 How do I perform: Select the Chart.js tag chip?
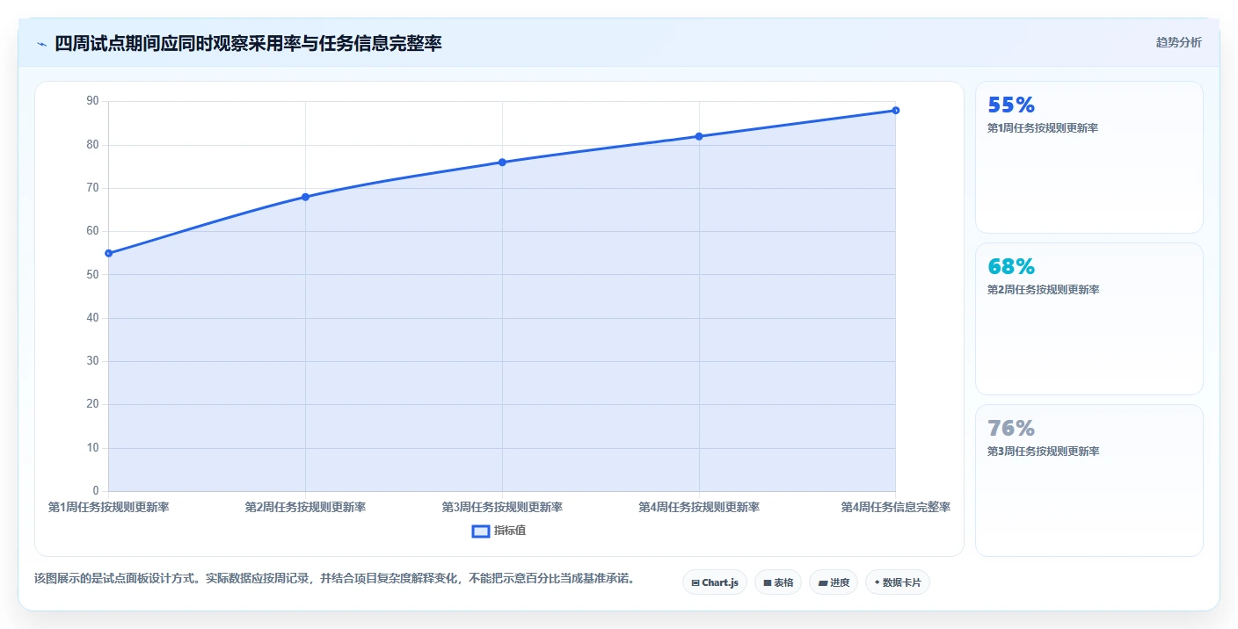[x=715, y=582]
